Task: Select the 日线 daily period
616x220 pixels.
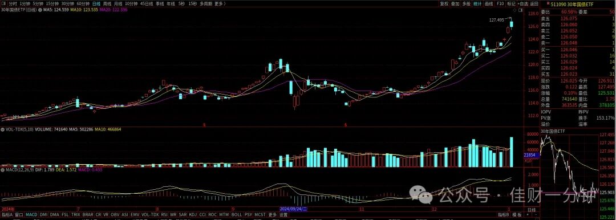Action: [x=96, y=3]
